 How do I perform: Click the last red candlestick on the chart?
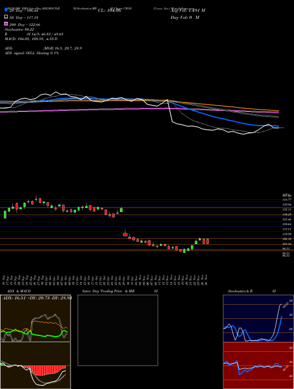click(x=208, y=241)
